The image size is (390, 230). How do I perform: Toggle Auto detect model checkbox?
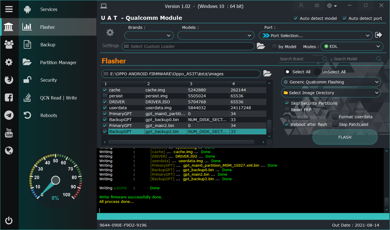point(296,18)
